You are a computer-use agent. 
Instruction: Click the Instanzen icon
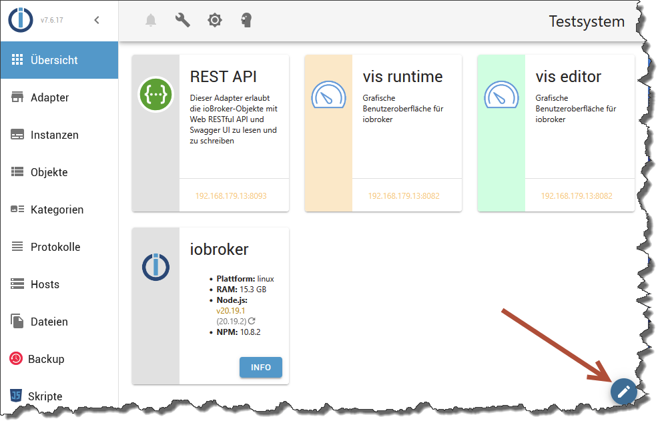(x=17, y=134)
